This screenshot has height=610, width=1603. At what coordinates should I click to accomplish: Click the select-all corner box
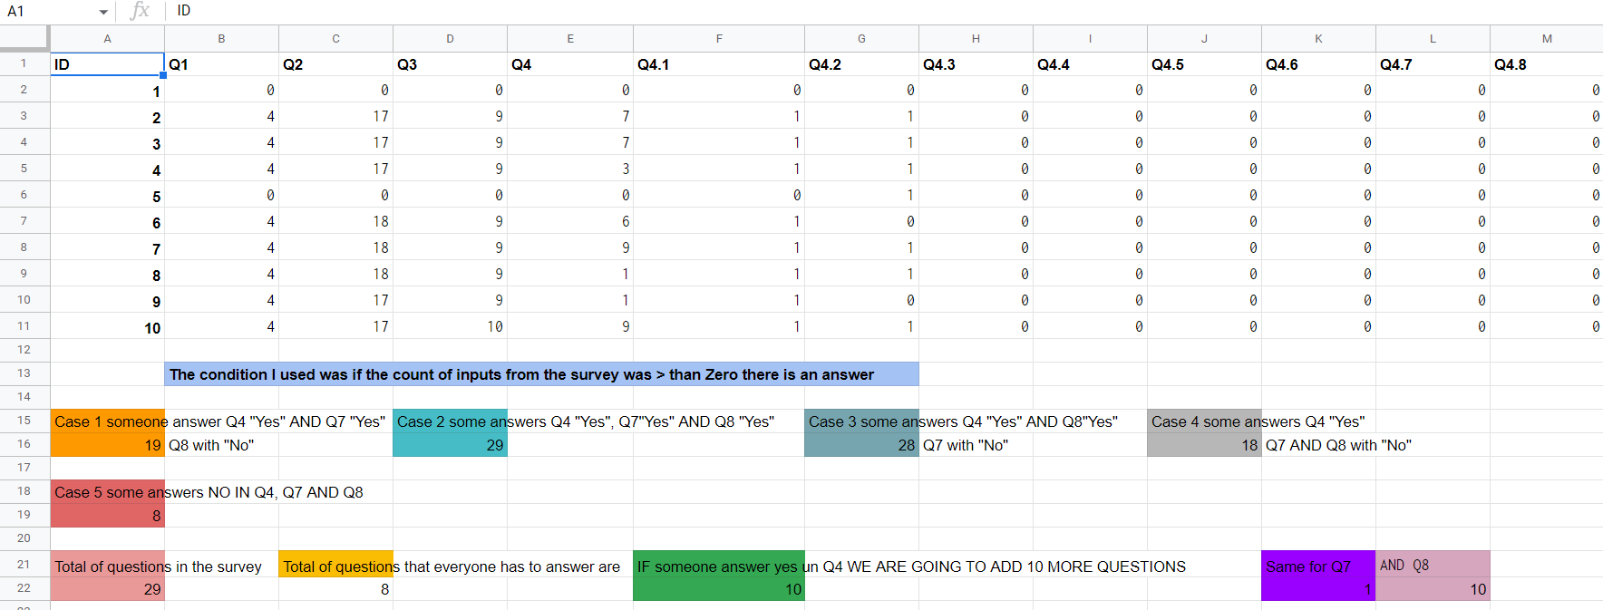pos(24,38)
